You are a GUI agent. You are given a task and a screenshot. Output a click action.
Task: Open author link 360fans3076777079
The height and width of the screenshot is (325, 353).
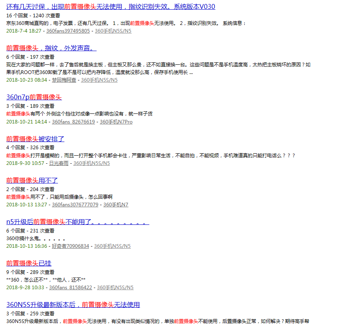pos(75,204)
